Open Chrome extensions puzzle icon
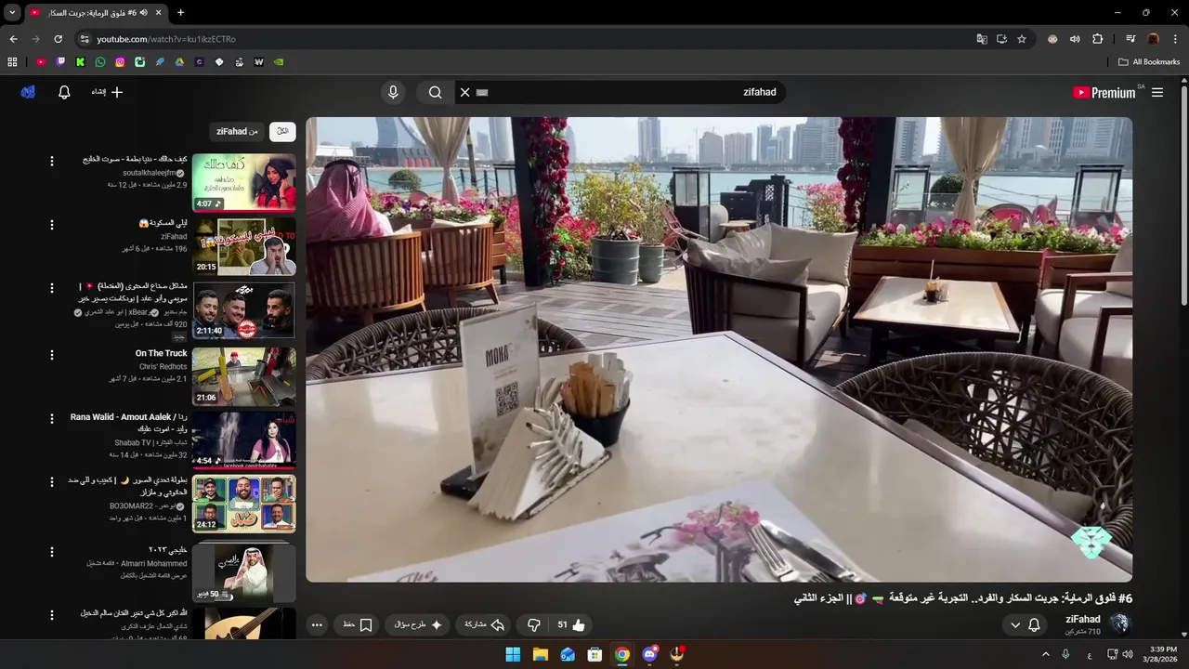Image resolution: width=1189 pixels, height=669 pixels. coord(1098,39)
